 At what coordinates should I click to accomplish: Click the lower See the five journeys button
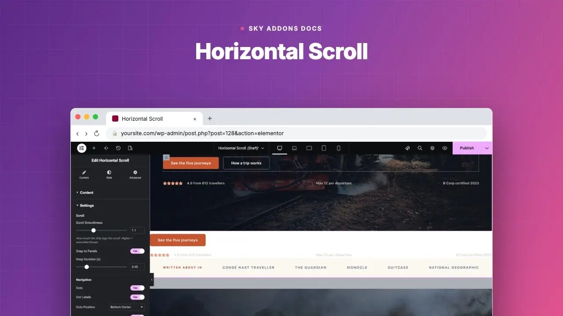(178, 240)
